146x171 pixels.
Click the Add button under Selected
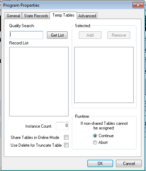(x=90, y=35)
